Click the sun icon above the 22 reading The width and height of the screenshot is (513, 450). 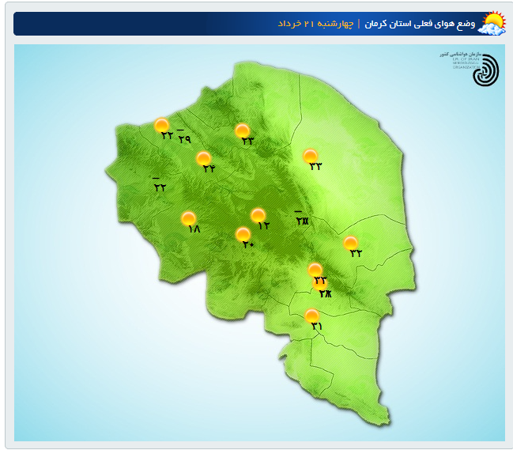(161, 125)
